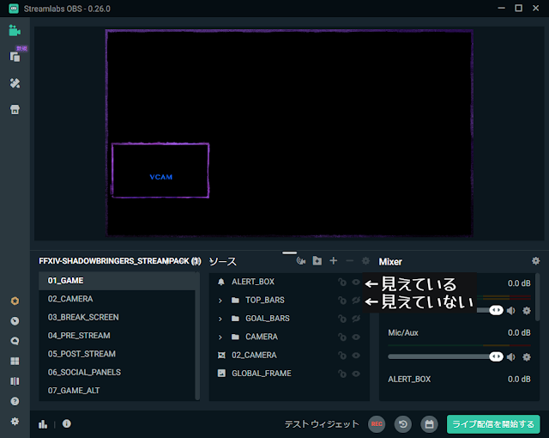549x438 pixels.
Task: Click the info icon in status bar
Action: point(67,423)
